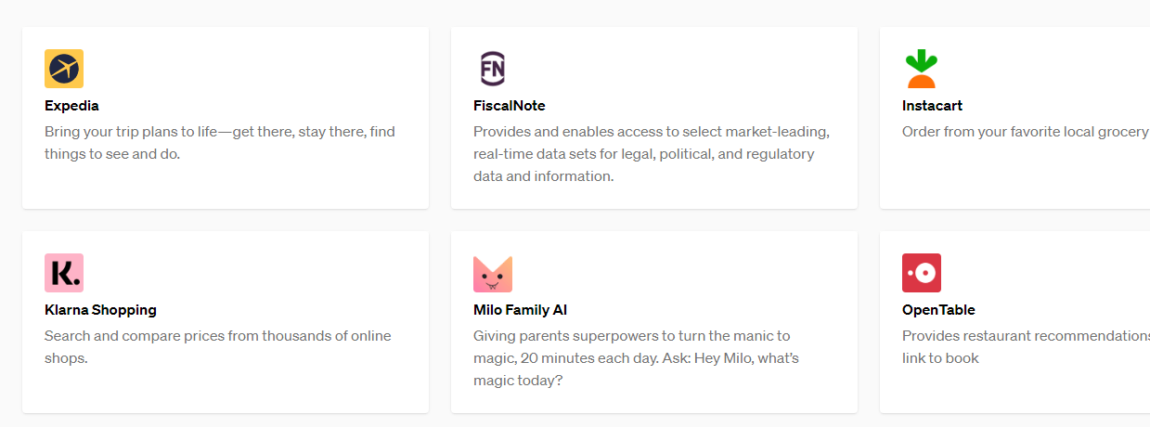Click Instacart's "Order from your favorite" description
The height and width of the screenshot is (427, 1150).
click(1026, 132)
